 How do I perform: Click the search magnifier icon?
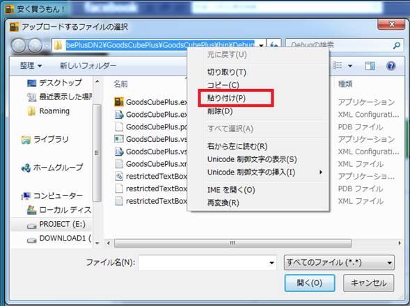click(397, 45)
